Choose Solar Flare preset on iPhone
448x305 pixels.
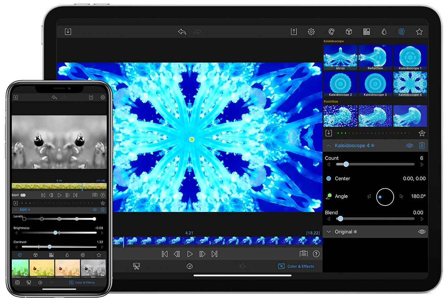[42, 268]
